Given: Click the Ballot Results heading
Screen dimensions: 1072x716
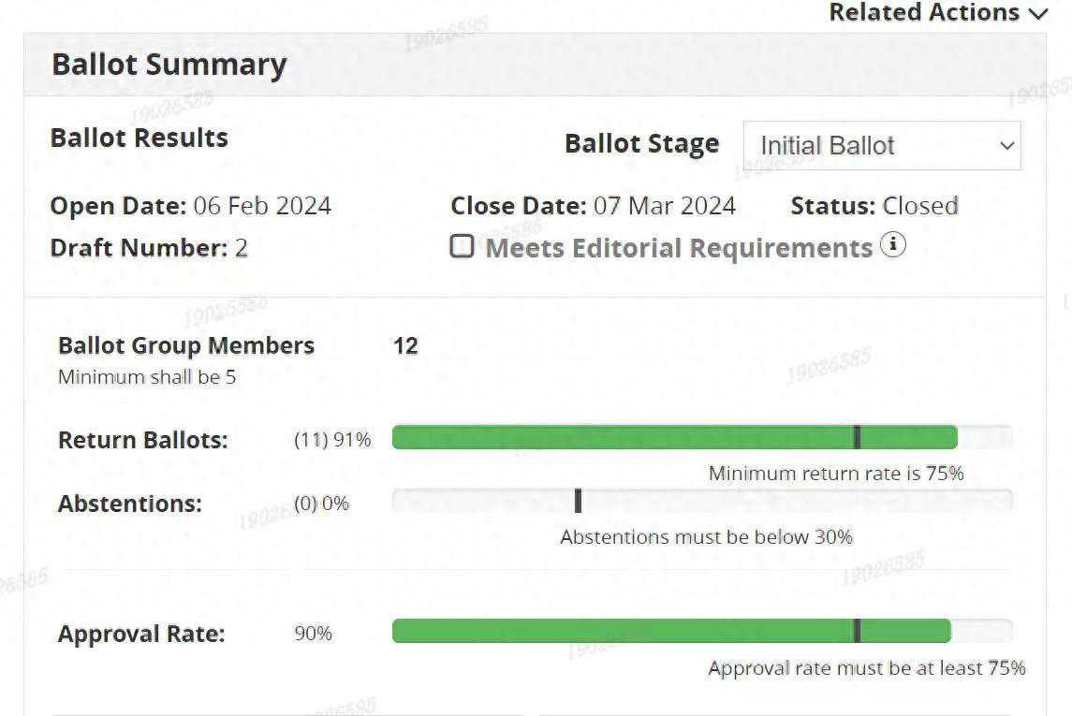Looking at the screenshot, I should pyautogui.click(x=140, y=138).
